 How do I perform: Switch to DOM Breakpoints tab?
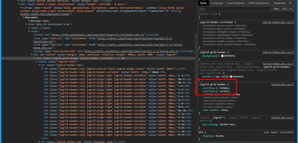259,3
